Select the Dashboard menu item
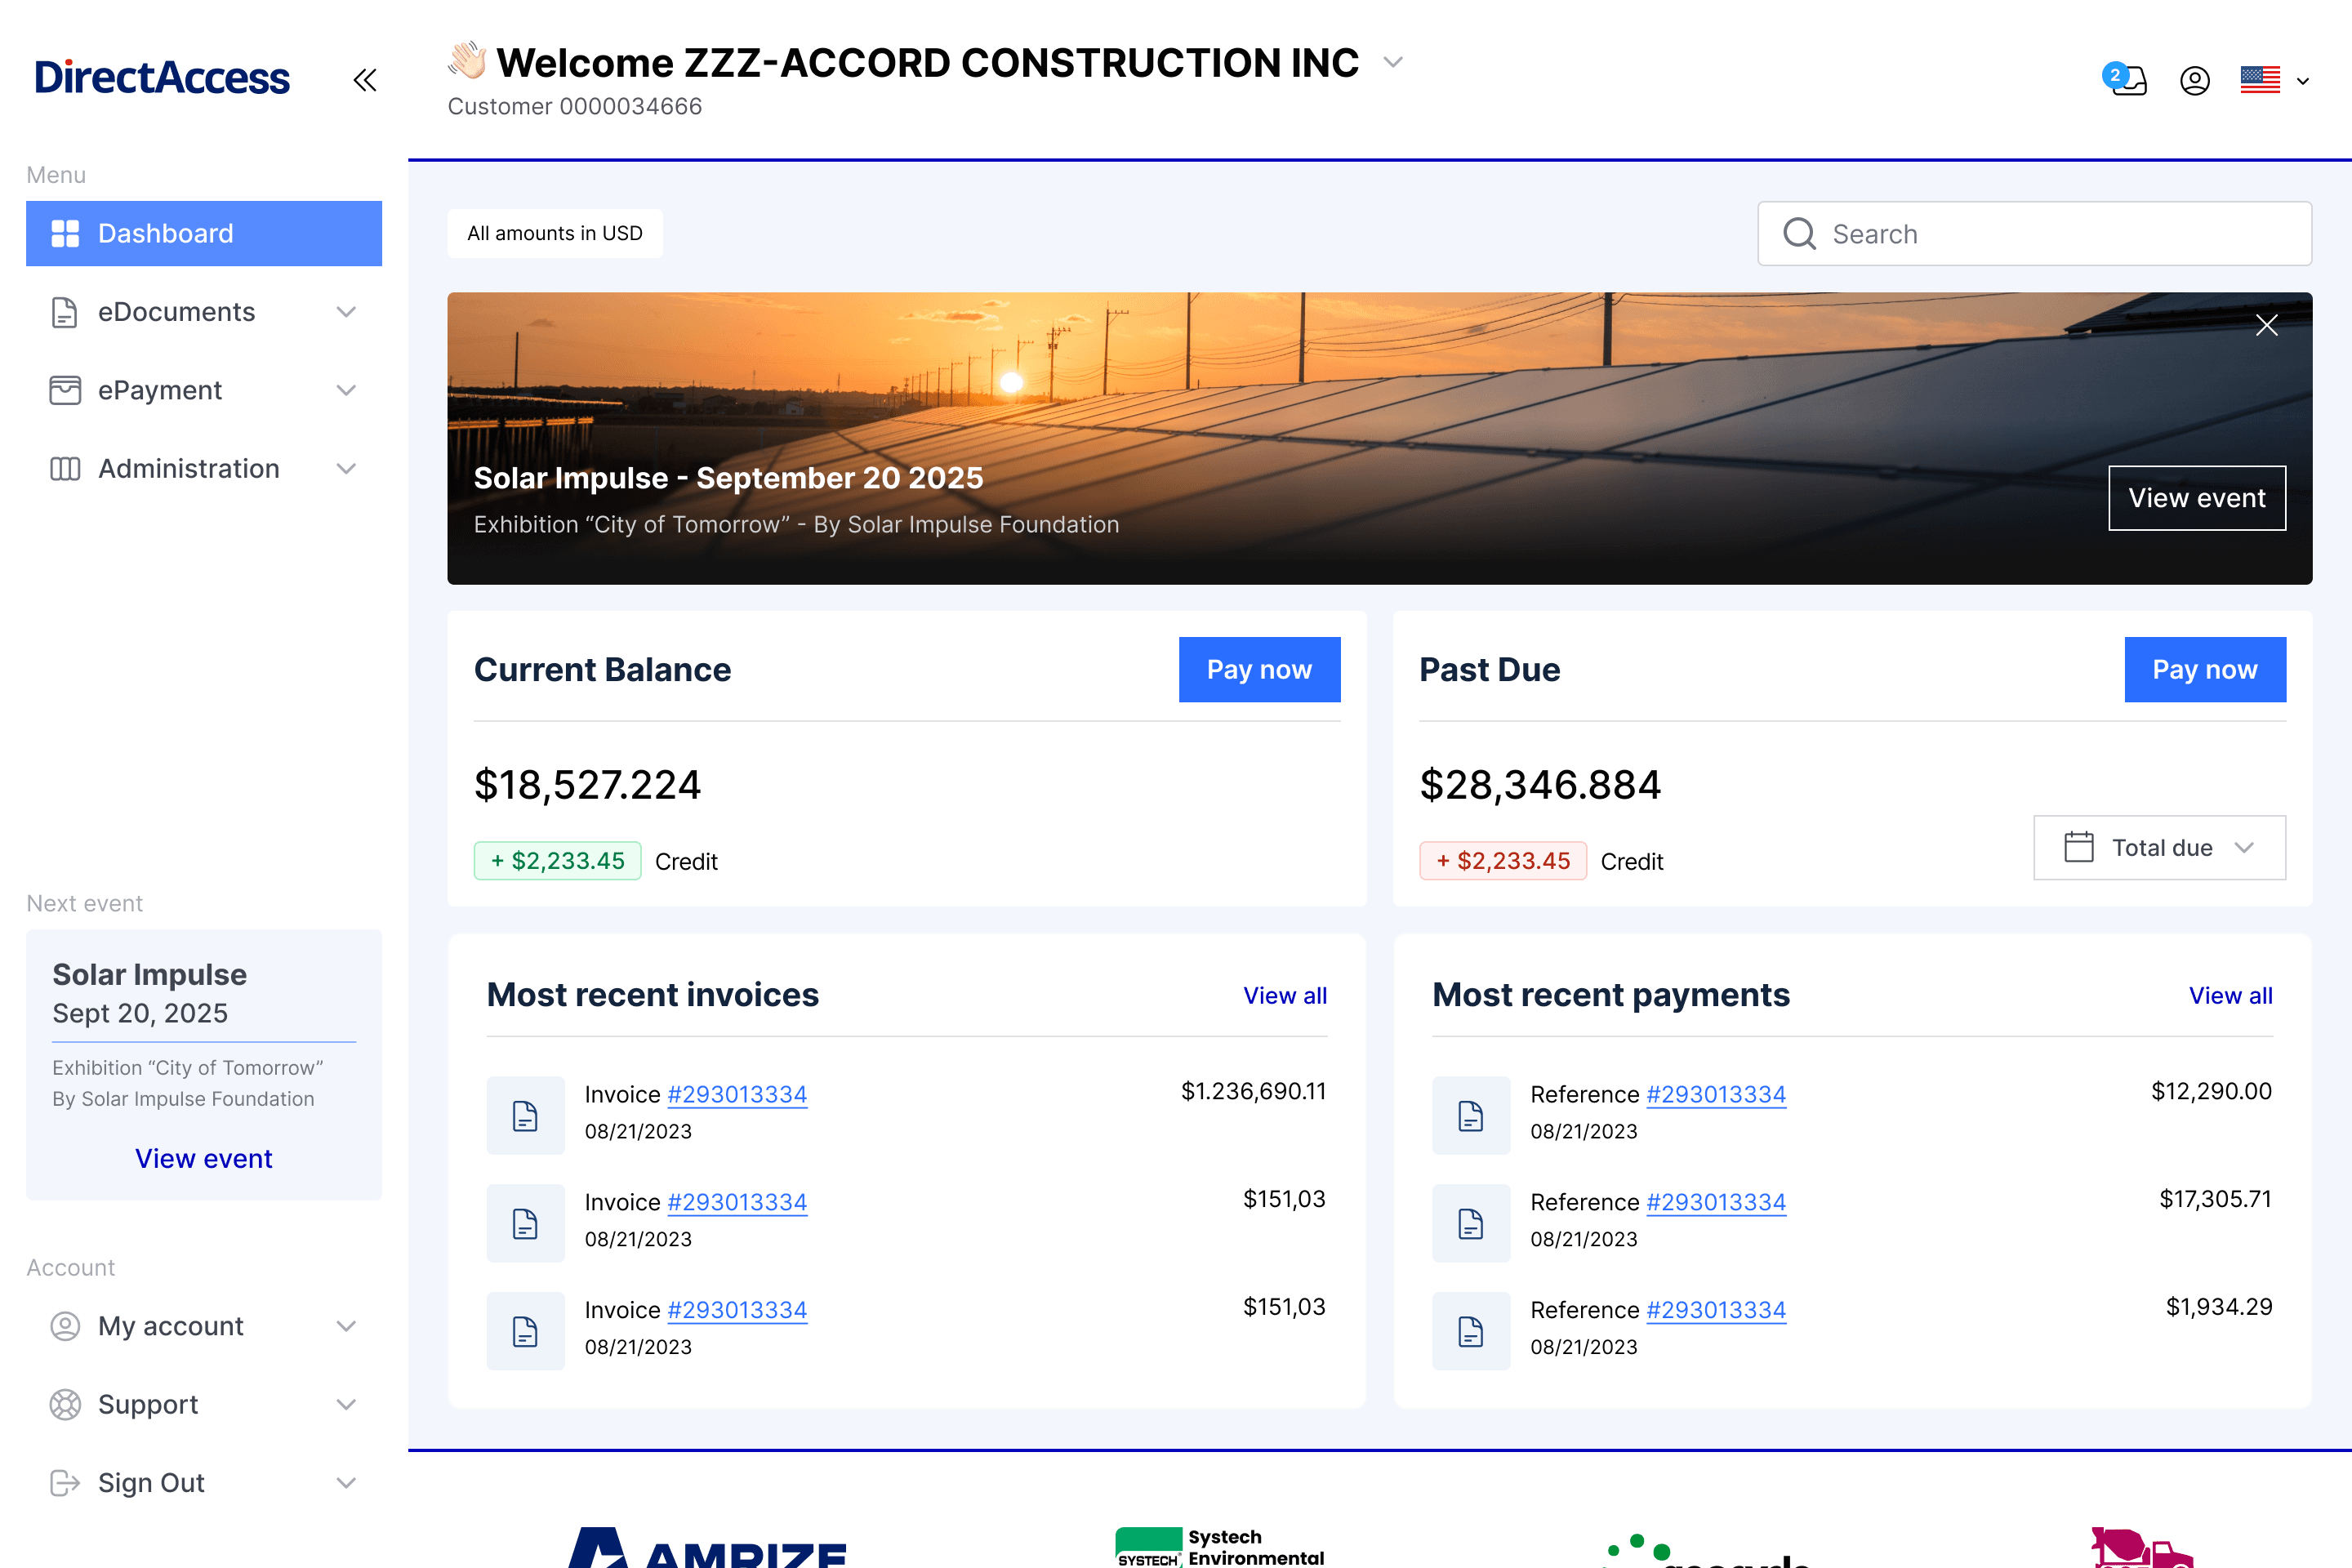The width and height of the screenshot is (2352, 1568). coord(164,233)
